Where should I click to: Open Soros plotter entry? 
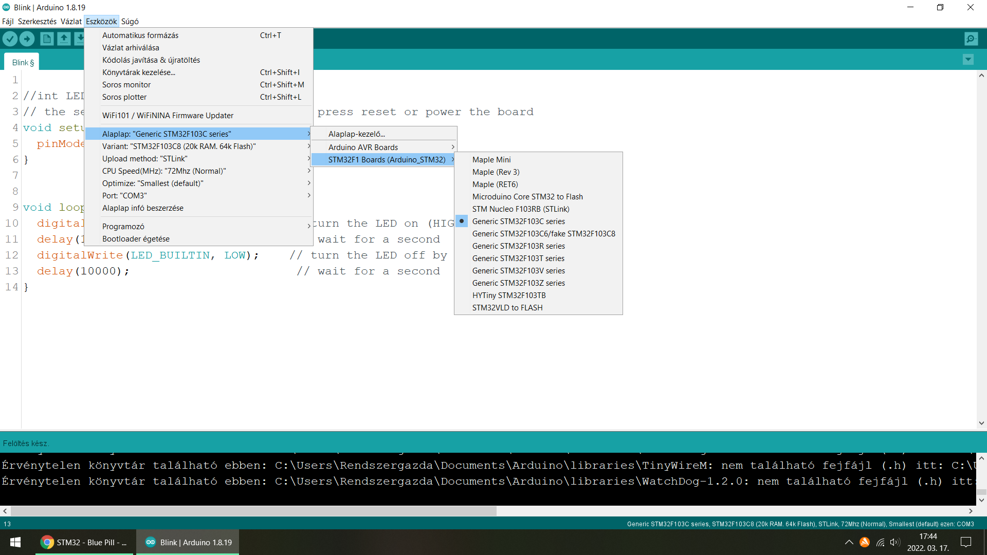(198, 97)
